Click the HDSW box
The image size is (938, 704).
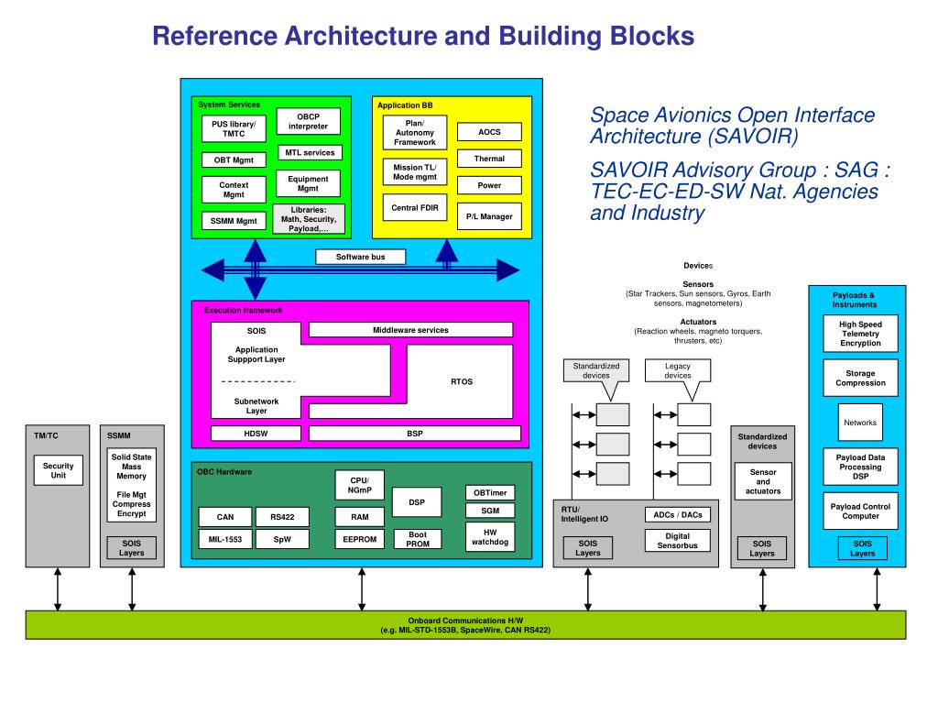point(256,434)
